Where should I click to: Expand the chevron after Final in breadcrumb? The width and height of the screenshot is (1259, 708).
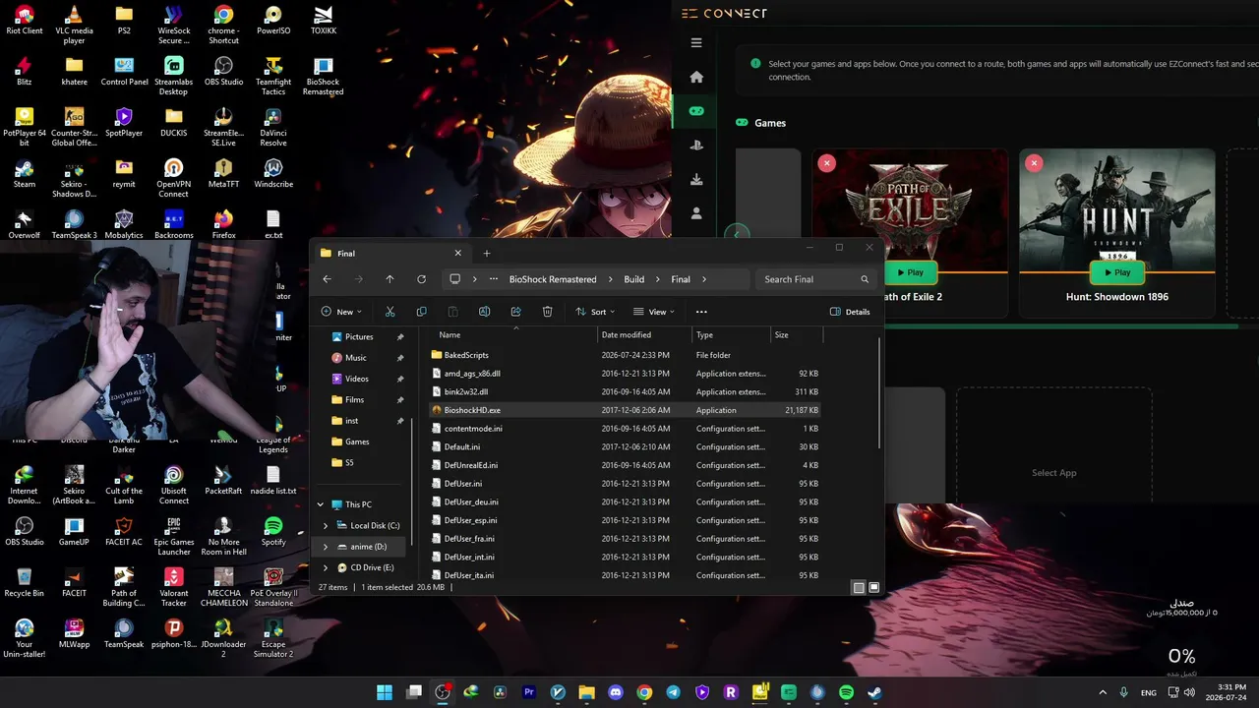(x=705, y=279)
